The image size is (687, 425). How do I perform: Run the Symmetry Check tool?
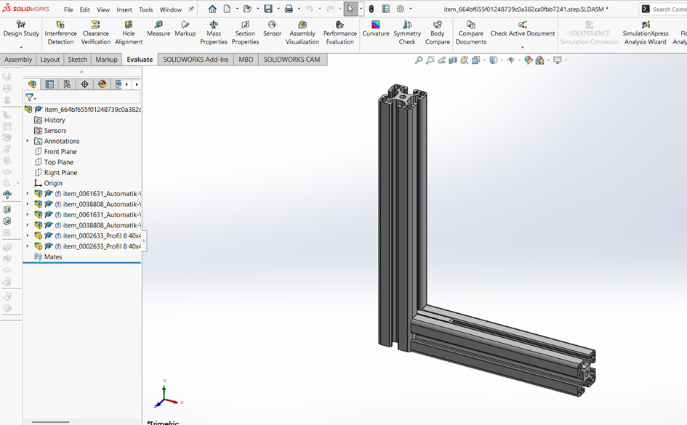[x=407, y=33]
